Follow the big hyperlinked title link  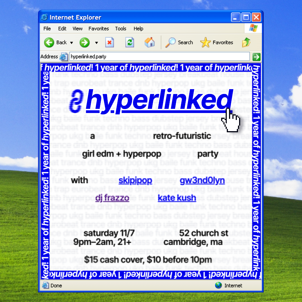pos(159,101)
